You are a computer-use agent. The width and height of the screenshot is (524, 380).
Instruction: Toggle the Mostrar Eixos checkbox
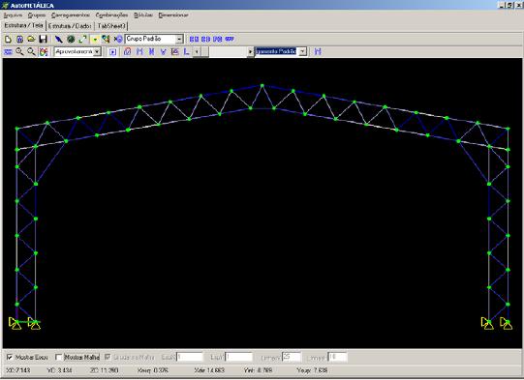10,358
